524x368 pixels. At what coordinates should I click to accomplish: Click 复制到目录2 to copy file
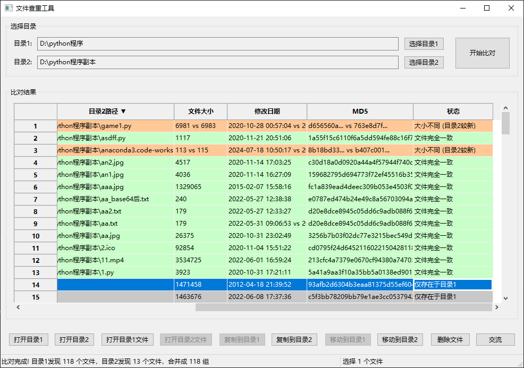[294, 339]
